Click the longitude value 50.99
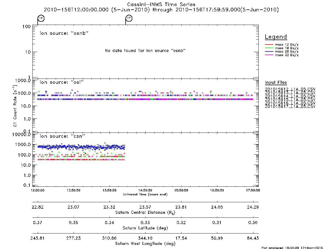Viewport: 323px width, 249px height. (x=217, y=238)
